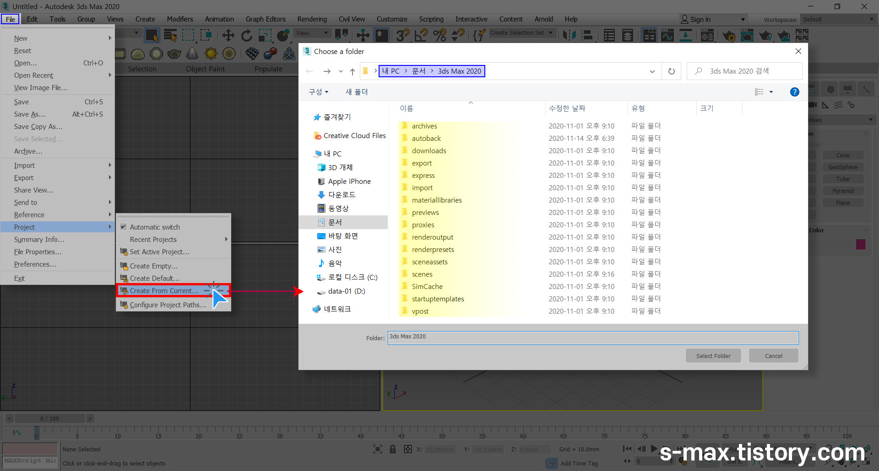Screen dimensions: 879x471
Task: Expand address bar history chevron
Action: click(x=652, y=71)
